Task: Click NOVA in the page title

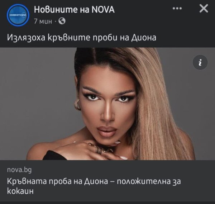Action: pos(103,10)
